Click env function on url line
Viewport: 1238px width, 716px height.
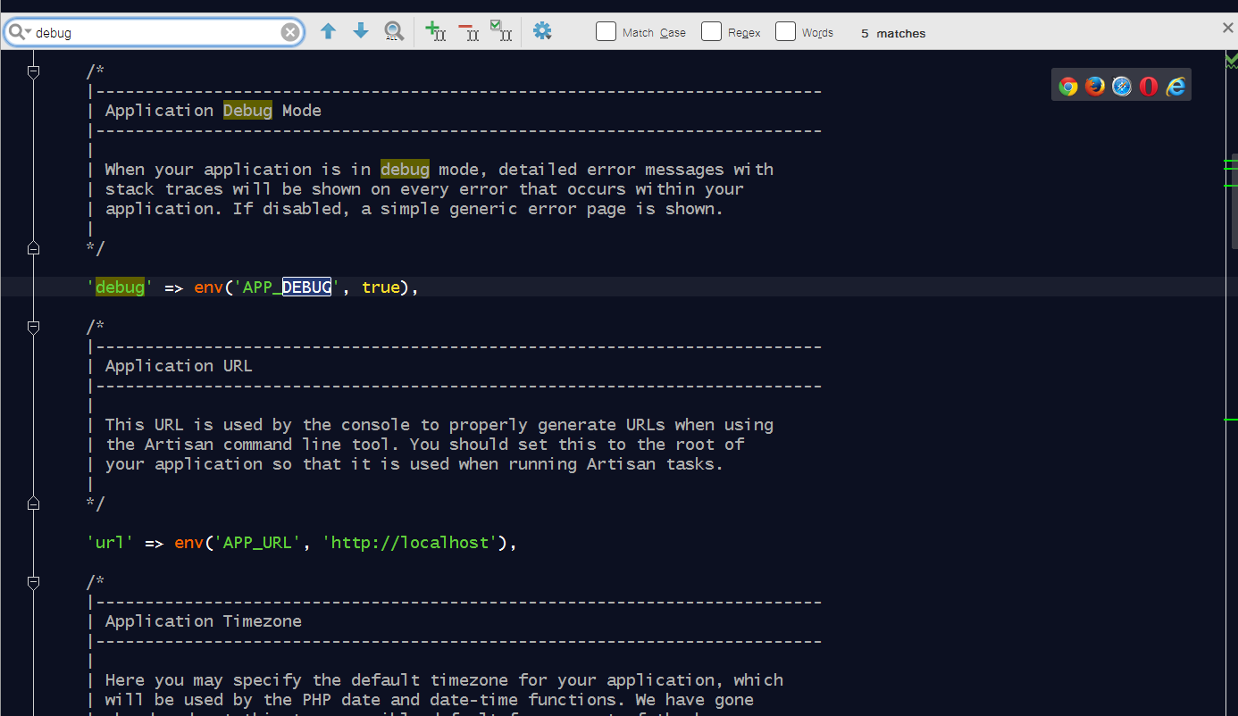coord(188,543)
